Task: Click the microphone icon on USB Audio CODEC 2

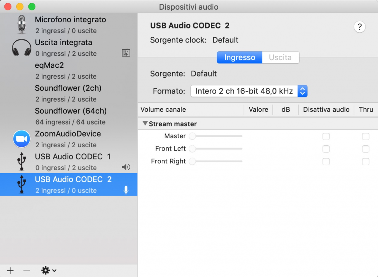Action: 126,190
